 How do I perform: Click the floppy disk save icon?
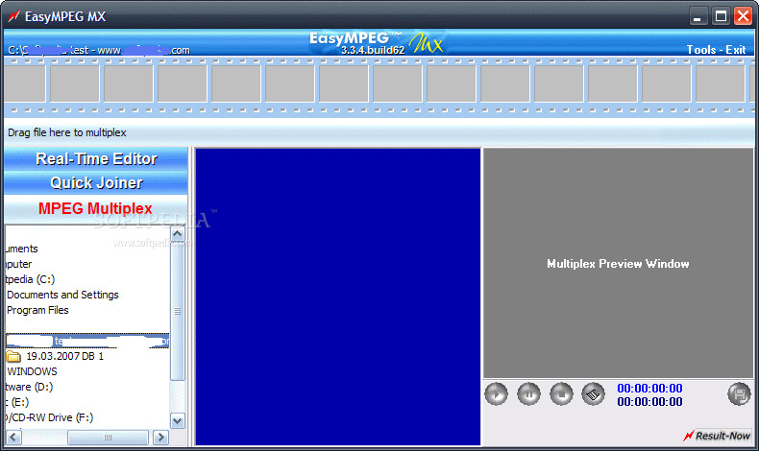739,394
